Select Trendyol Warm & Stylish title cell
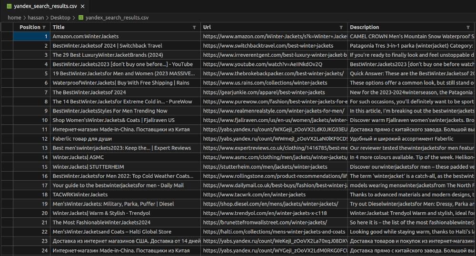Viewport: 476px width, 256px height. (125, 213)
